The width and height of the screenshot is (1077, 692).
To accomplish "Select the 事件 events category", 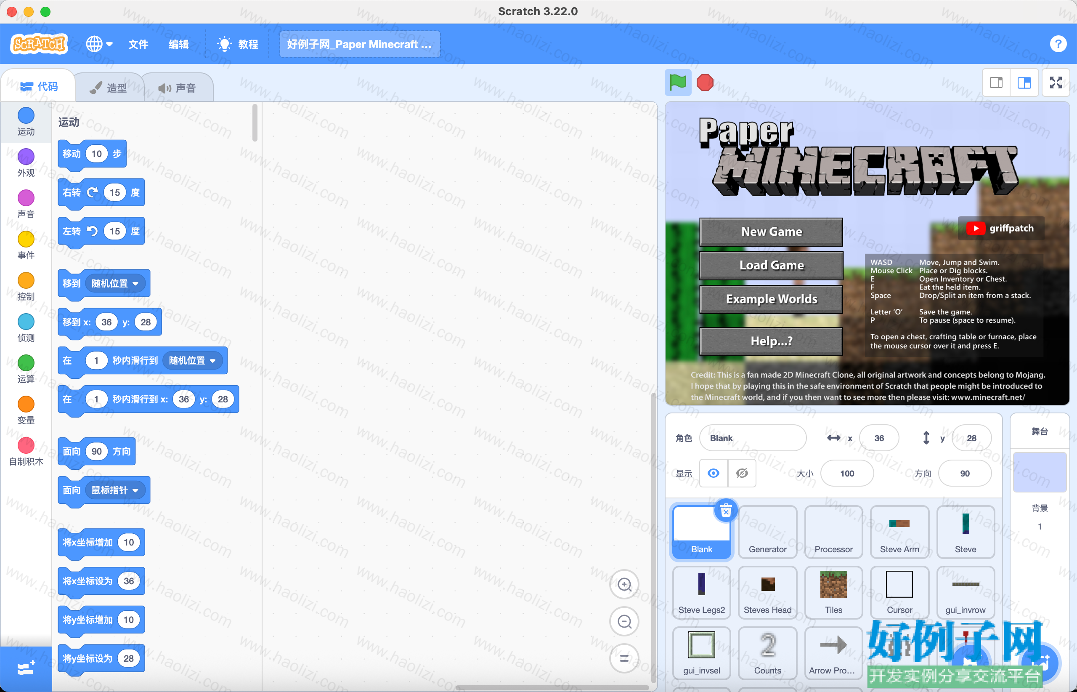I will (26, 246).
